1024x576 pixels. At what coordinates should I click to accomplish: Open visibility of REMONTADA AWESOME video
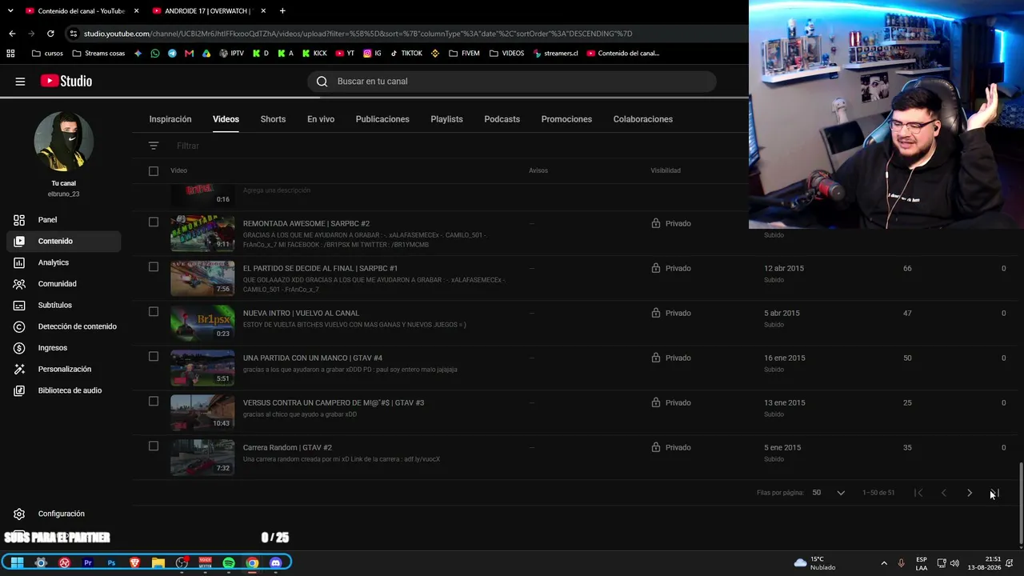[671, 223]
